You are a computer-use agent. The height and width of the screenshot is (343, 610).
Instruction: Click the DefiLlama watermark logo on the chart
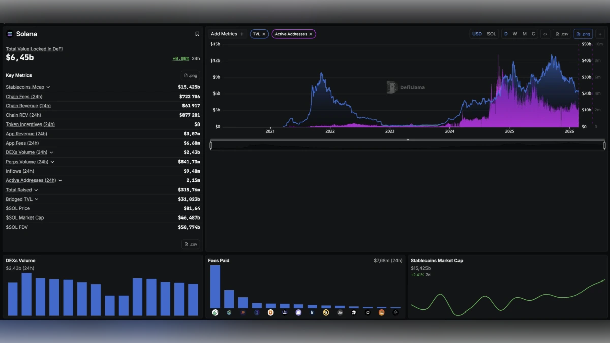coord(391,87)
